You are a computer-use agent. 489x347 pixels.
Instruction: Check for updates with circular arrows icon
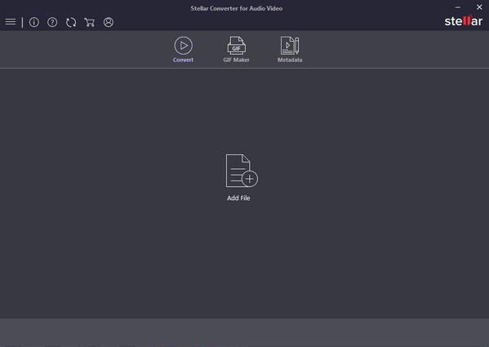71,22
